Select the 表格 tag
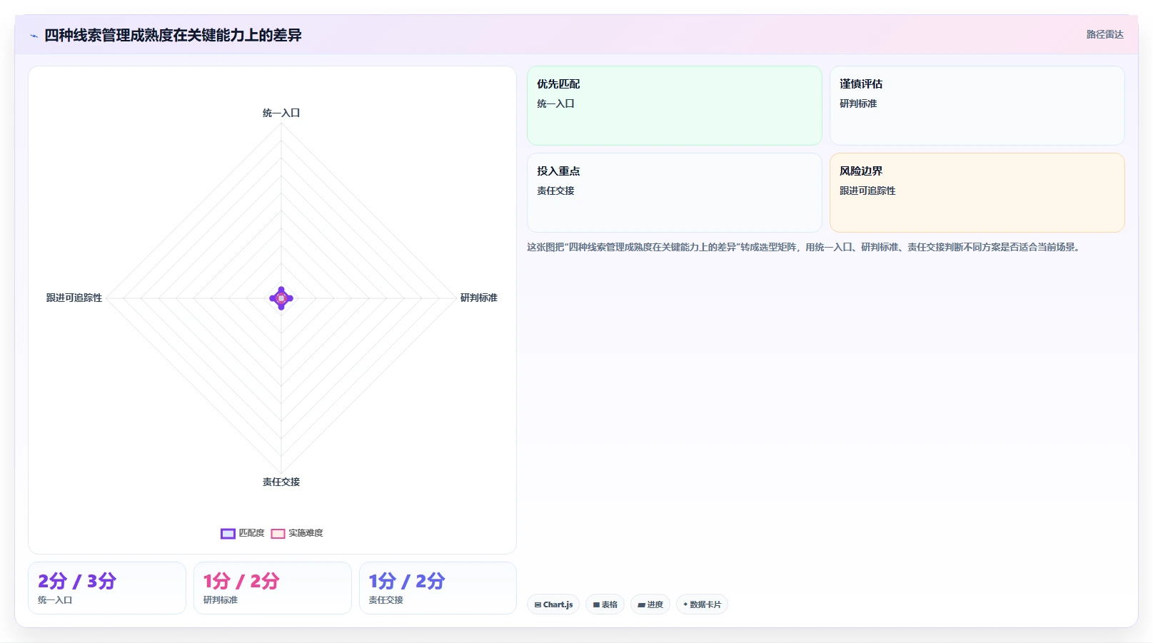This screenshot has height=643, width=1153. point(605,604)
